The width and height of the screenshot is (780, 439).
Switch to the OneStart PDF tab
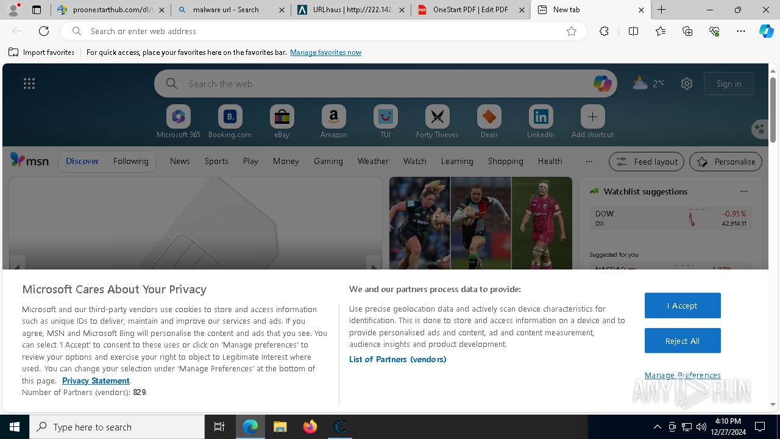470,10
